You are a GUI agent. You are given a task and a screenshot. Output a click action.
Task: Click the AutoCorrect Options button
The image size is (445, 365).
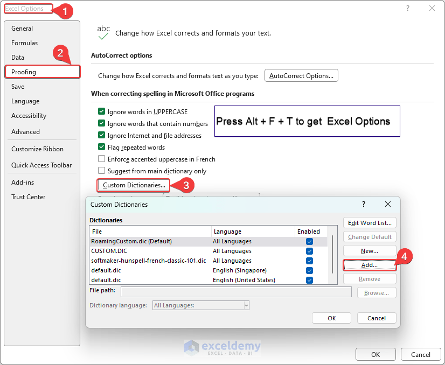(x=301, y=75)
